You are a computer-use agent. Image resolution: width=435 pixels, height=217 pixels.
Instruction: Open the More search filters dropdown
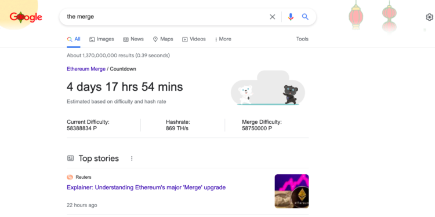[223, 39]
